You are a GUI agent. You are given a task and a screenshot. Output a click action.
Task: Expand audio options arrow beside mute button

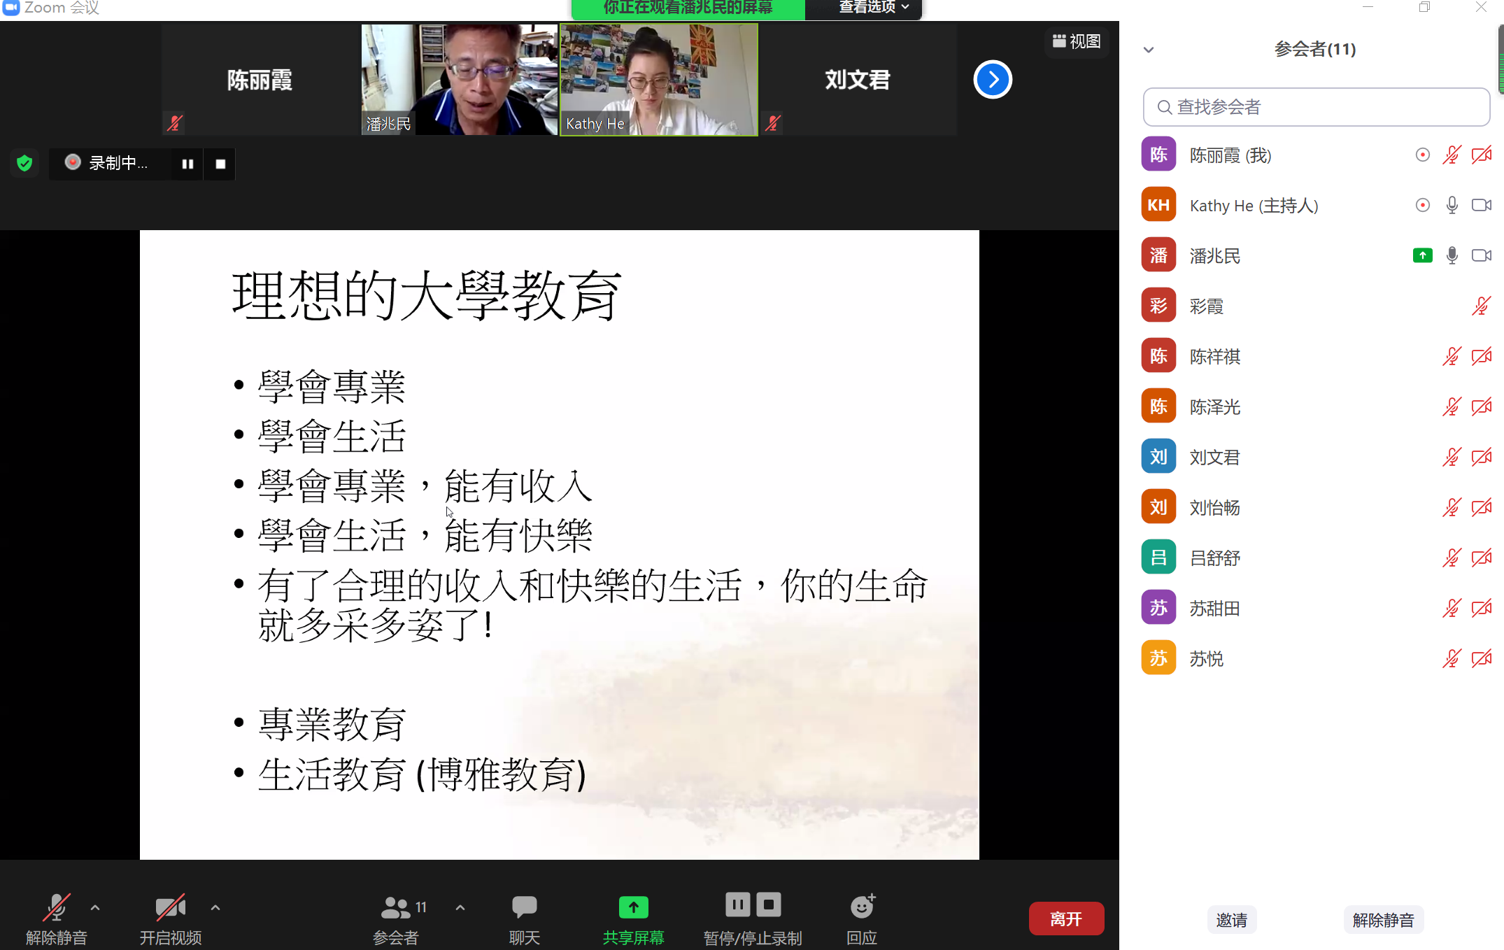[x=95, y=907]
